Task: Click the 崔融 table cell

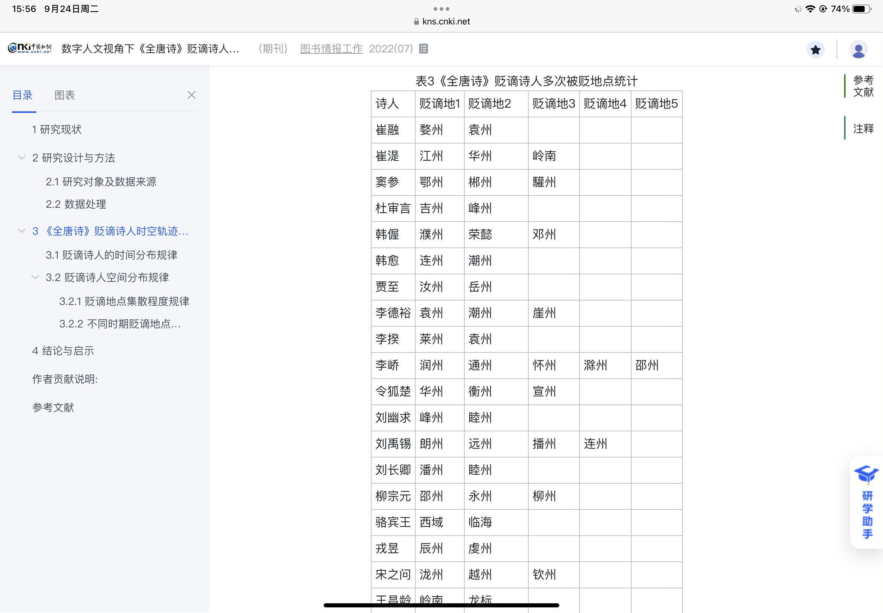Action: (x=393, y=130)
